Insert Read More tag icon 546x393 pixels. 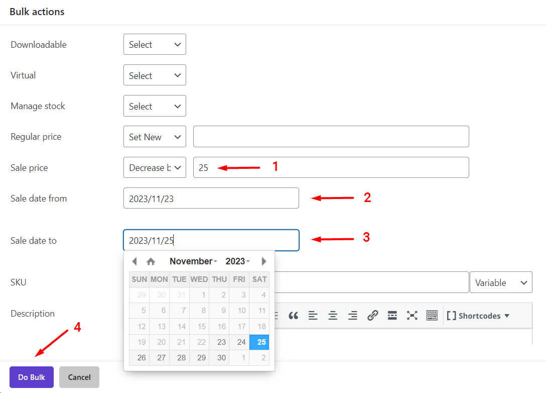pyautogui.click(x=392, y=316)
